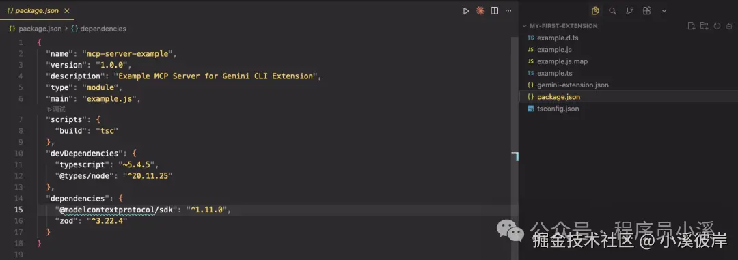Image resolution: width=738 pixels, height=260 pixels.
Task: Split the editor with the split icon
Action: tap(495, 11)
